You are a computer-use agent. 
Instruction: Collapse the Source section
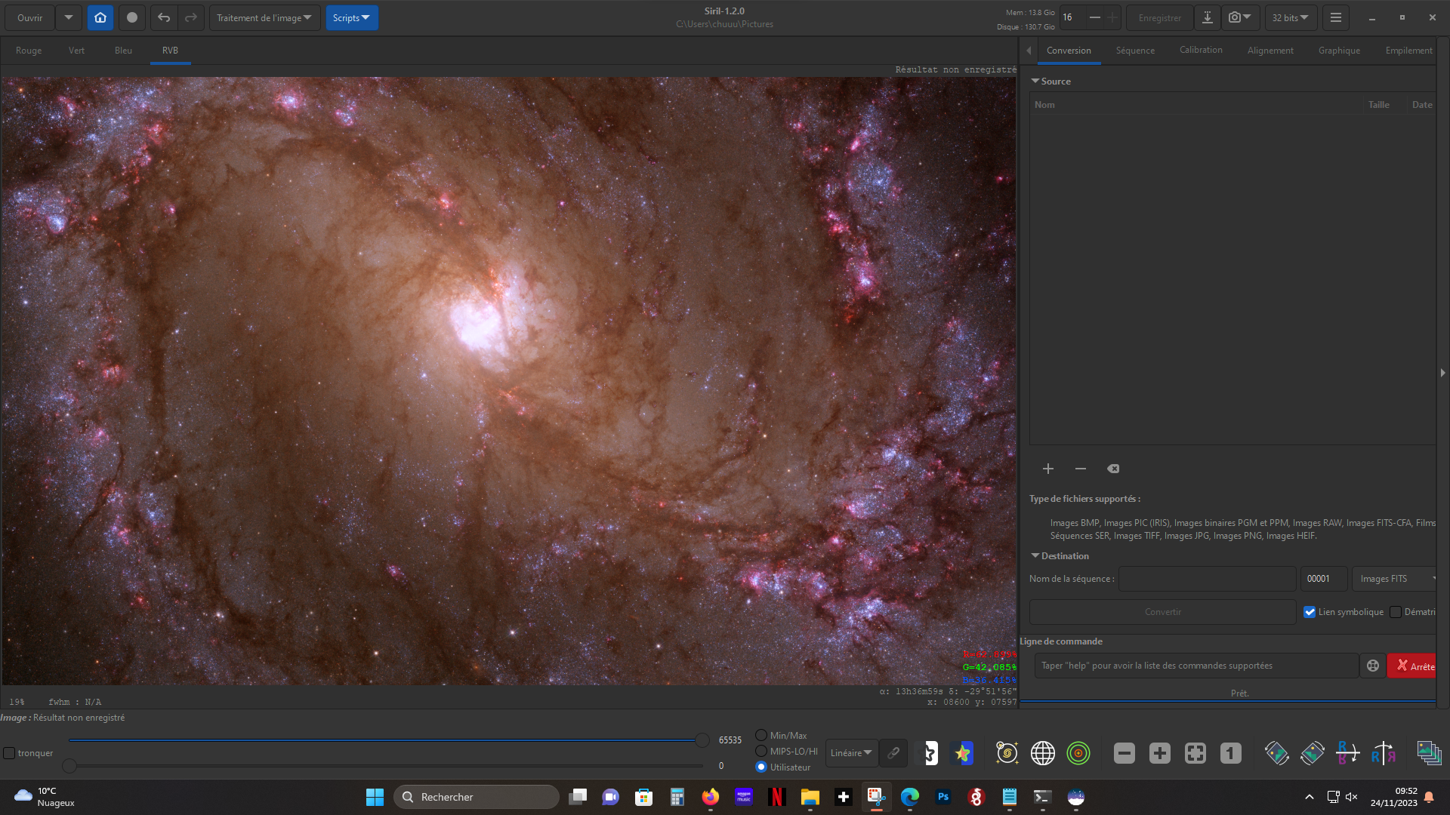tap(1035, 81)
